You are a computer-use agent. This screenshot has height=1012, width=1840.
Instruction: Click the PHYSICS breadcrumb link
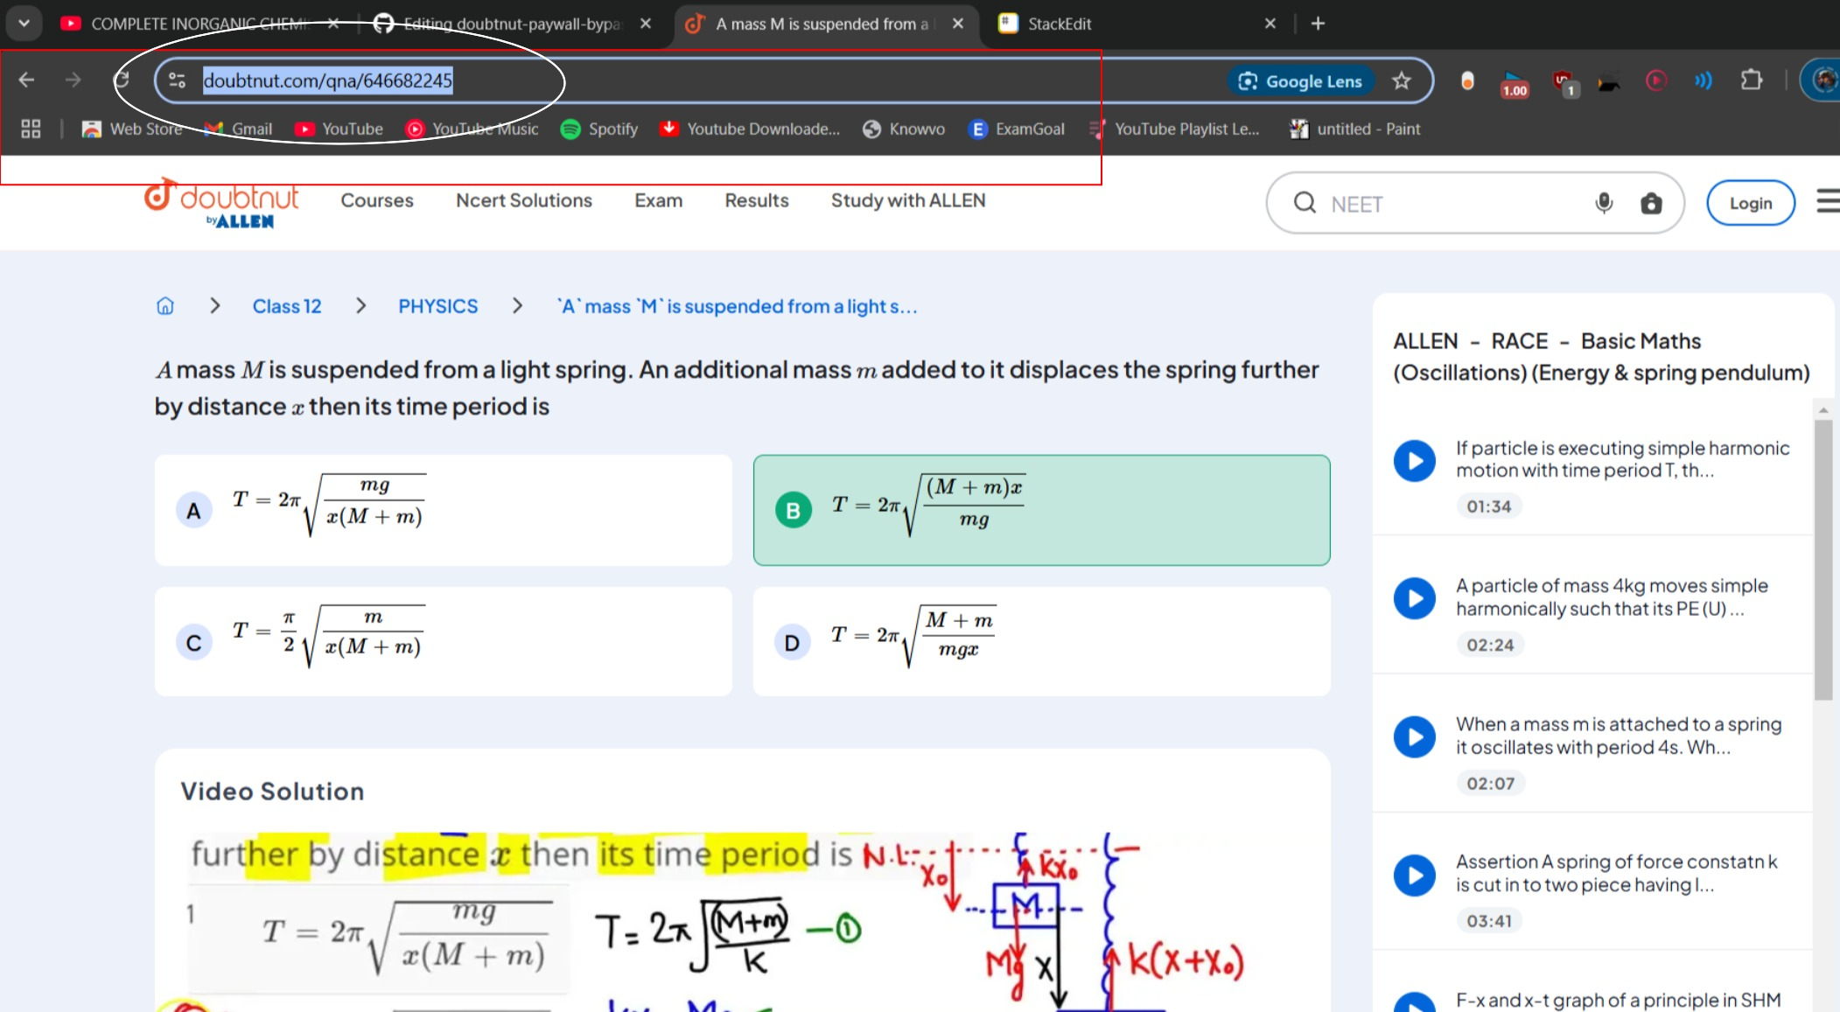tap(439, 305)
